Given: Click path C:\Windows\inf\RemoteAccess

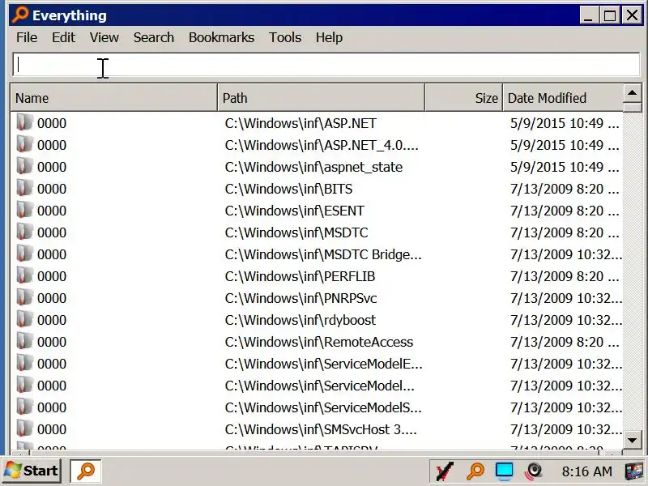Looking at the screenshot, I should [319, 342].
